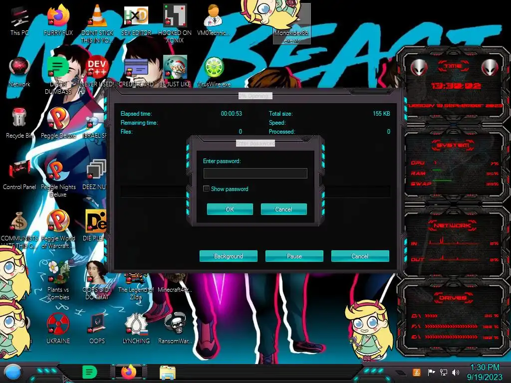511x383 pixels.
Task: Confirm the password with OK
Action: (230, 209)
